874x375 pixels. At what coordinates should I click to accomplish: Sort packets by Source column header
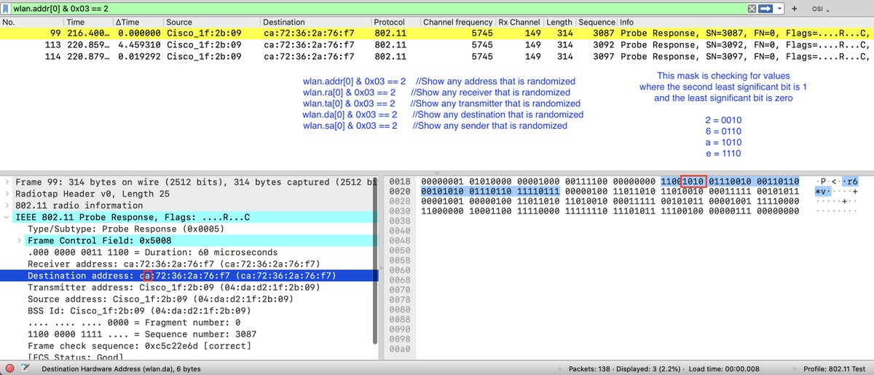click(211, 23)
